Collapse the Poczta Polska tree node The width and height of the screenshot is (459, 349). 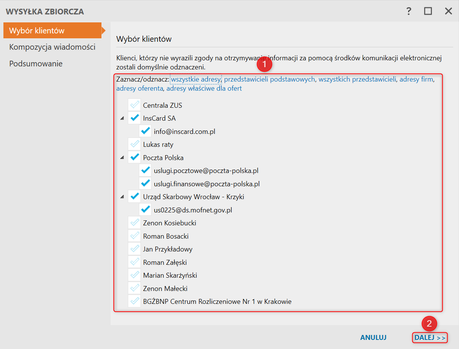click(x=122, y=158)
